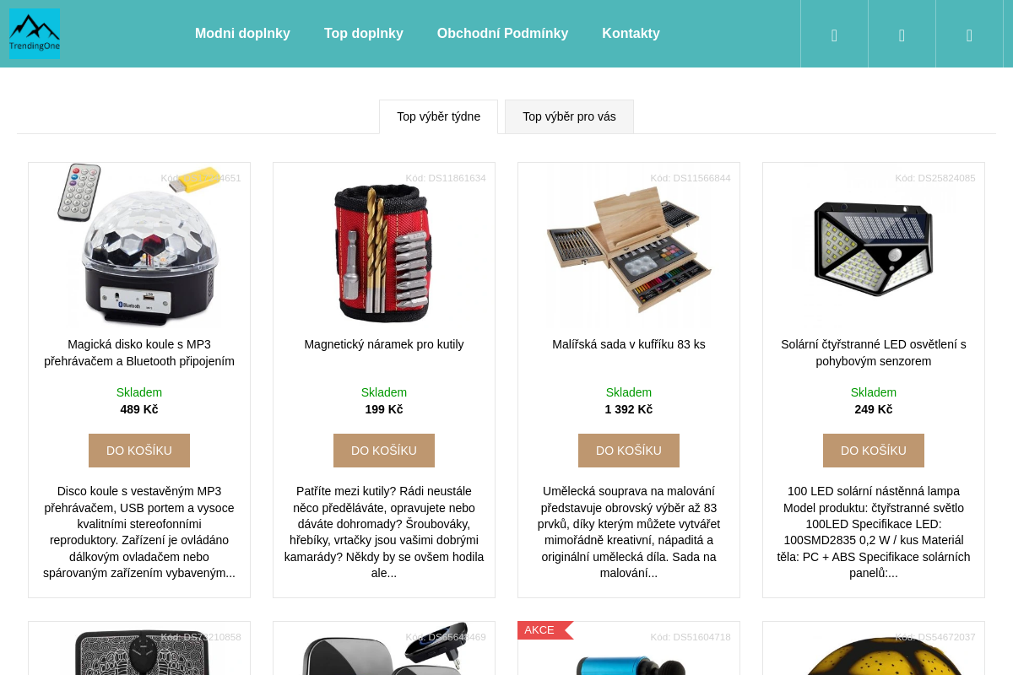Open the disco ball product image
Image resolution: width=1013 pixels, height=675 pixels.
pyautogui.click(x=139, y=246)
